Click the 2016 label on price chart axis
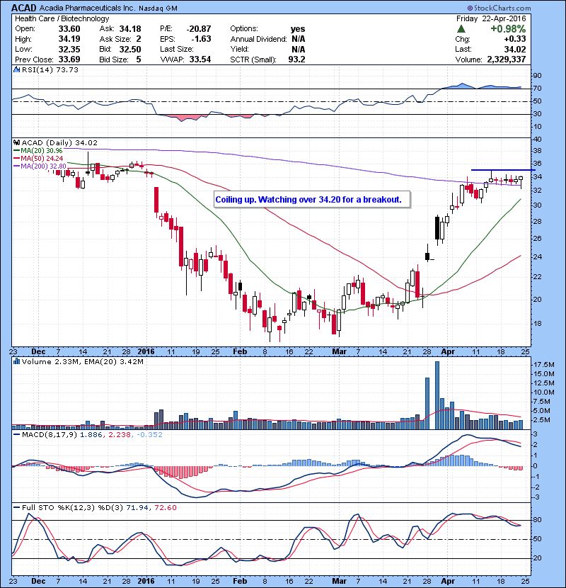 (x=146, y=352)
